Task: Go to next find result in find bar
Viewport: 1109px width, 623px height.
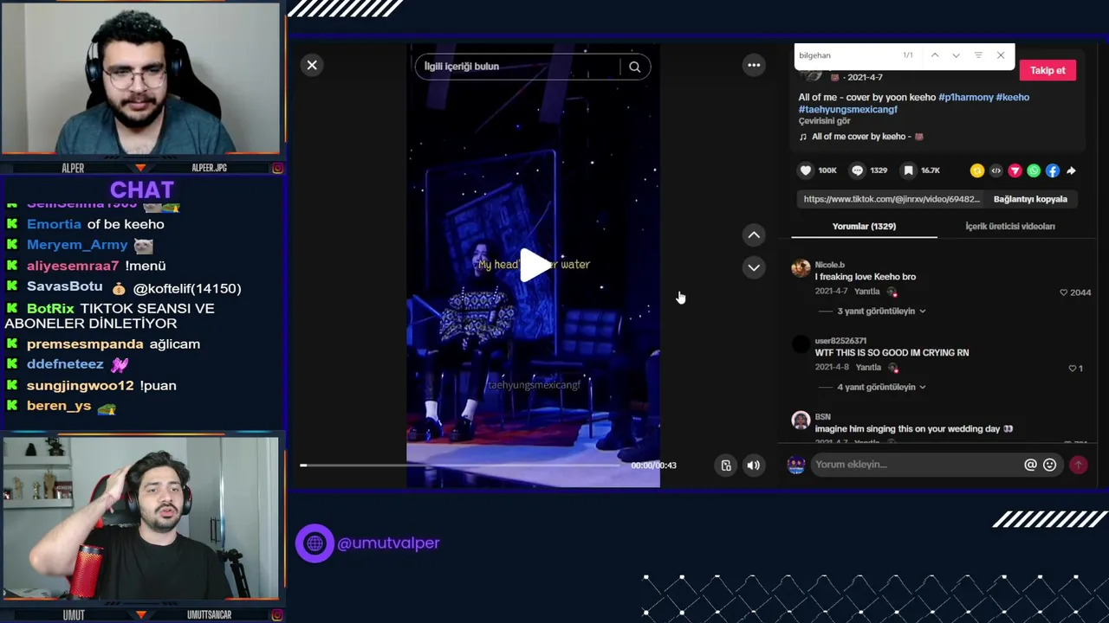Action: point(956,55)
